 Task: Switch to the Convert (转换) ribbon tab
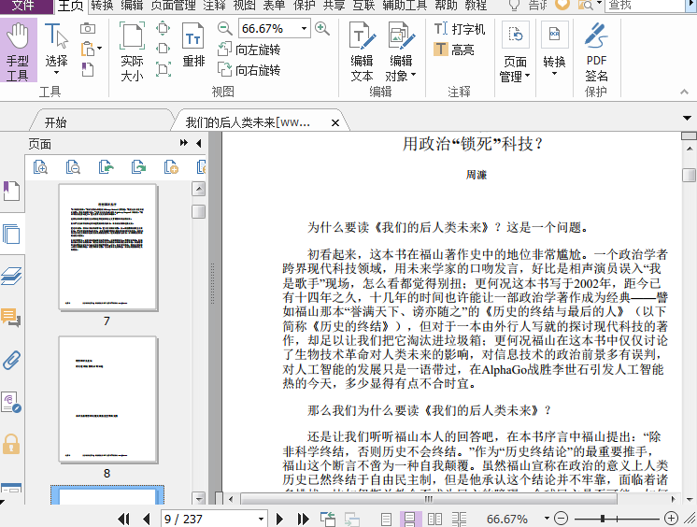(x=102, y=6)
